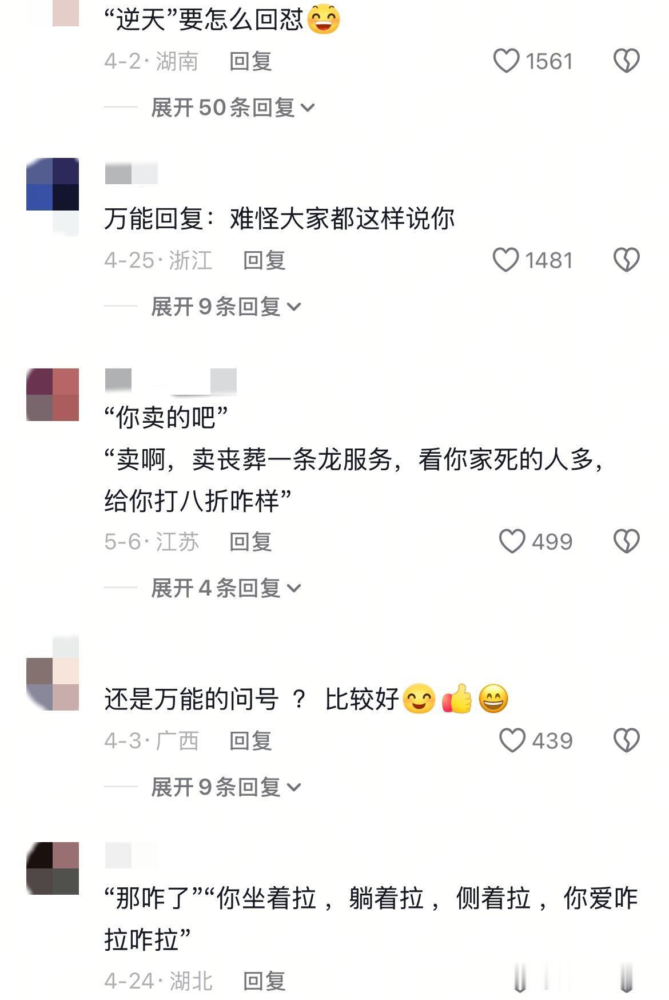Dislike the Hunan comment with broken heart
669x1000 pixels.
tap(627, 61)
